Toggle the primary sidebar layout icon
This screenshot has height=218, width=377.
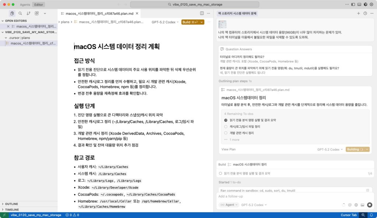(353, 4)
